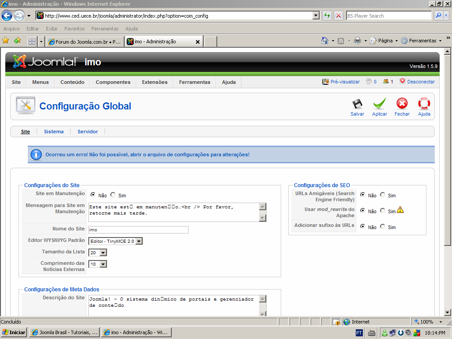Click the Fechar red X icon

click(x=402, y=103)
